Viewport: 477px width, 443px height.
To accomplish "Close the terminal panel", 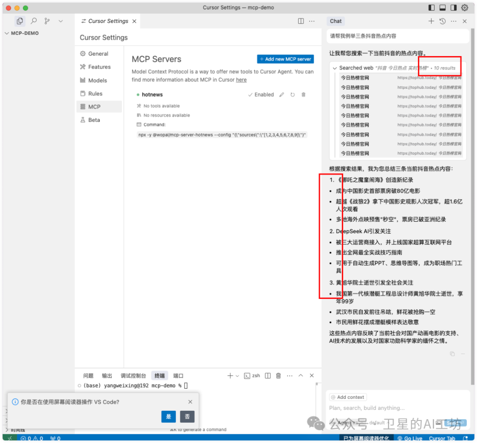I will pos(312,375).
